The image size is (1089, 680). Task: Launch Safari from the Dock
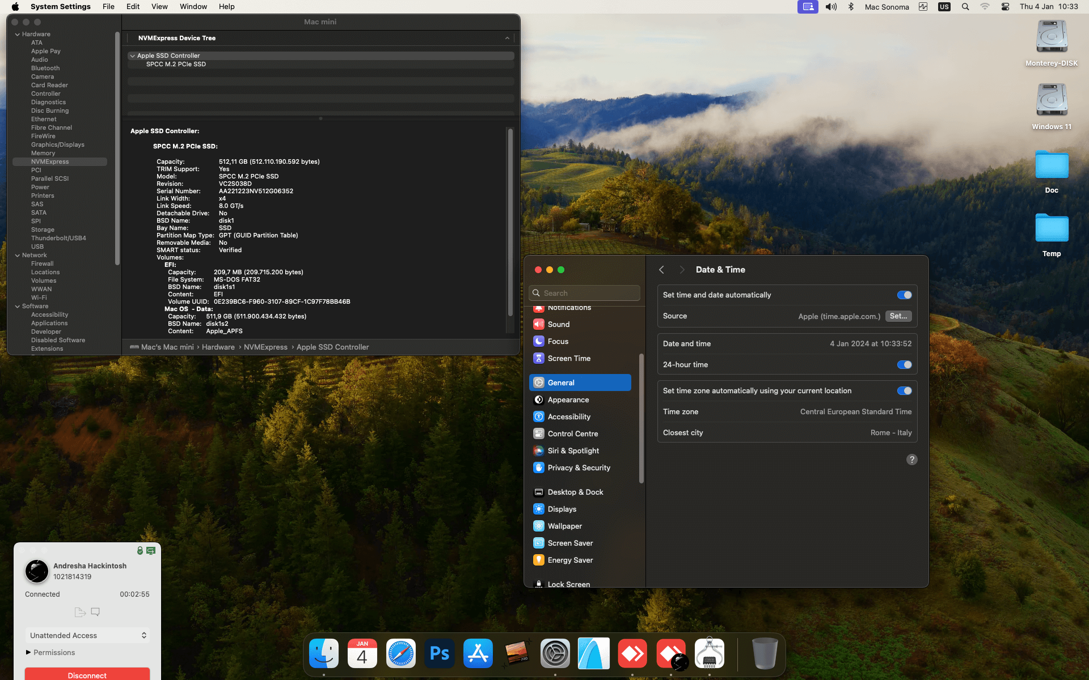[x=401, y=653]
